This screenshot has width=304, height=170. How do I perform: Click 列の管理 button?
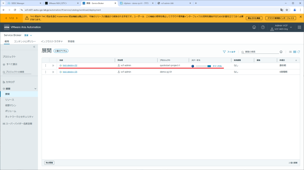[x=49, y=163]
